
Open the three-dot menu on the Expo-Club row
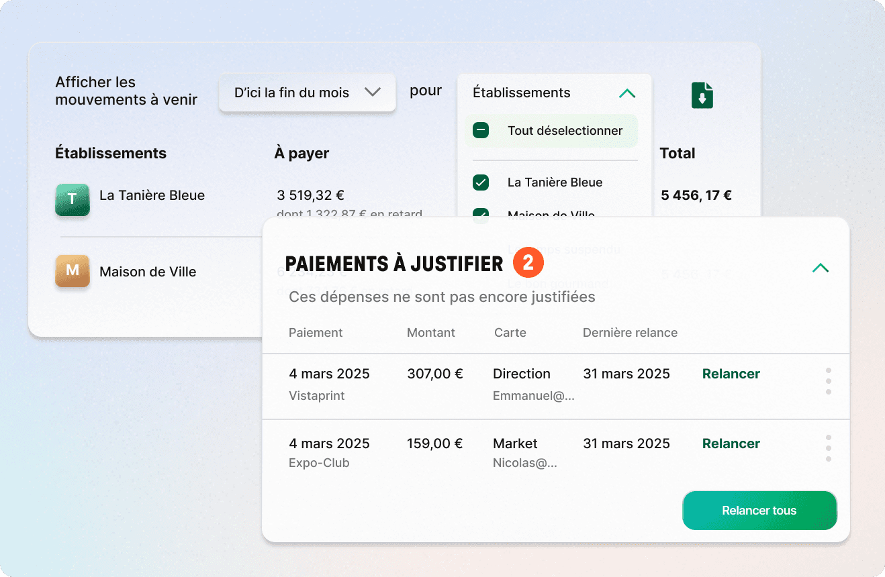[x=828, y=448]
